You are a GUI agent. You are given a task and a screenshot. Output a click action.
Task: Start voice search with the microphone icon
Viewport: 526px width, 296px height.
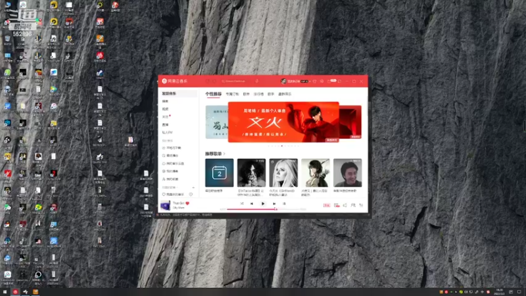coord(257,81)
